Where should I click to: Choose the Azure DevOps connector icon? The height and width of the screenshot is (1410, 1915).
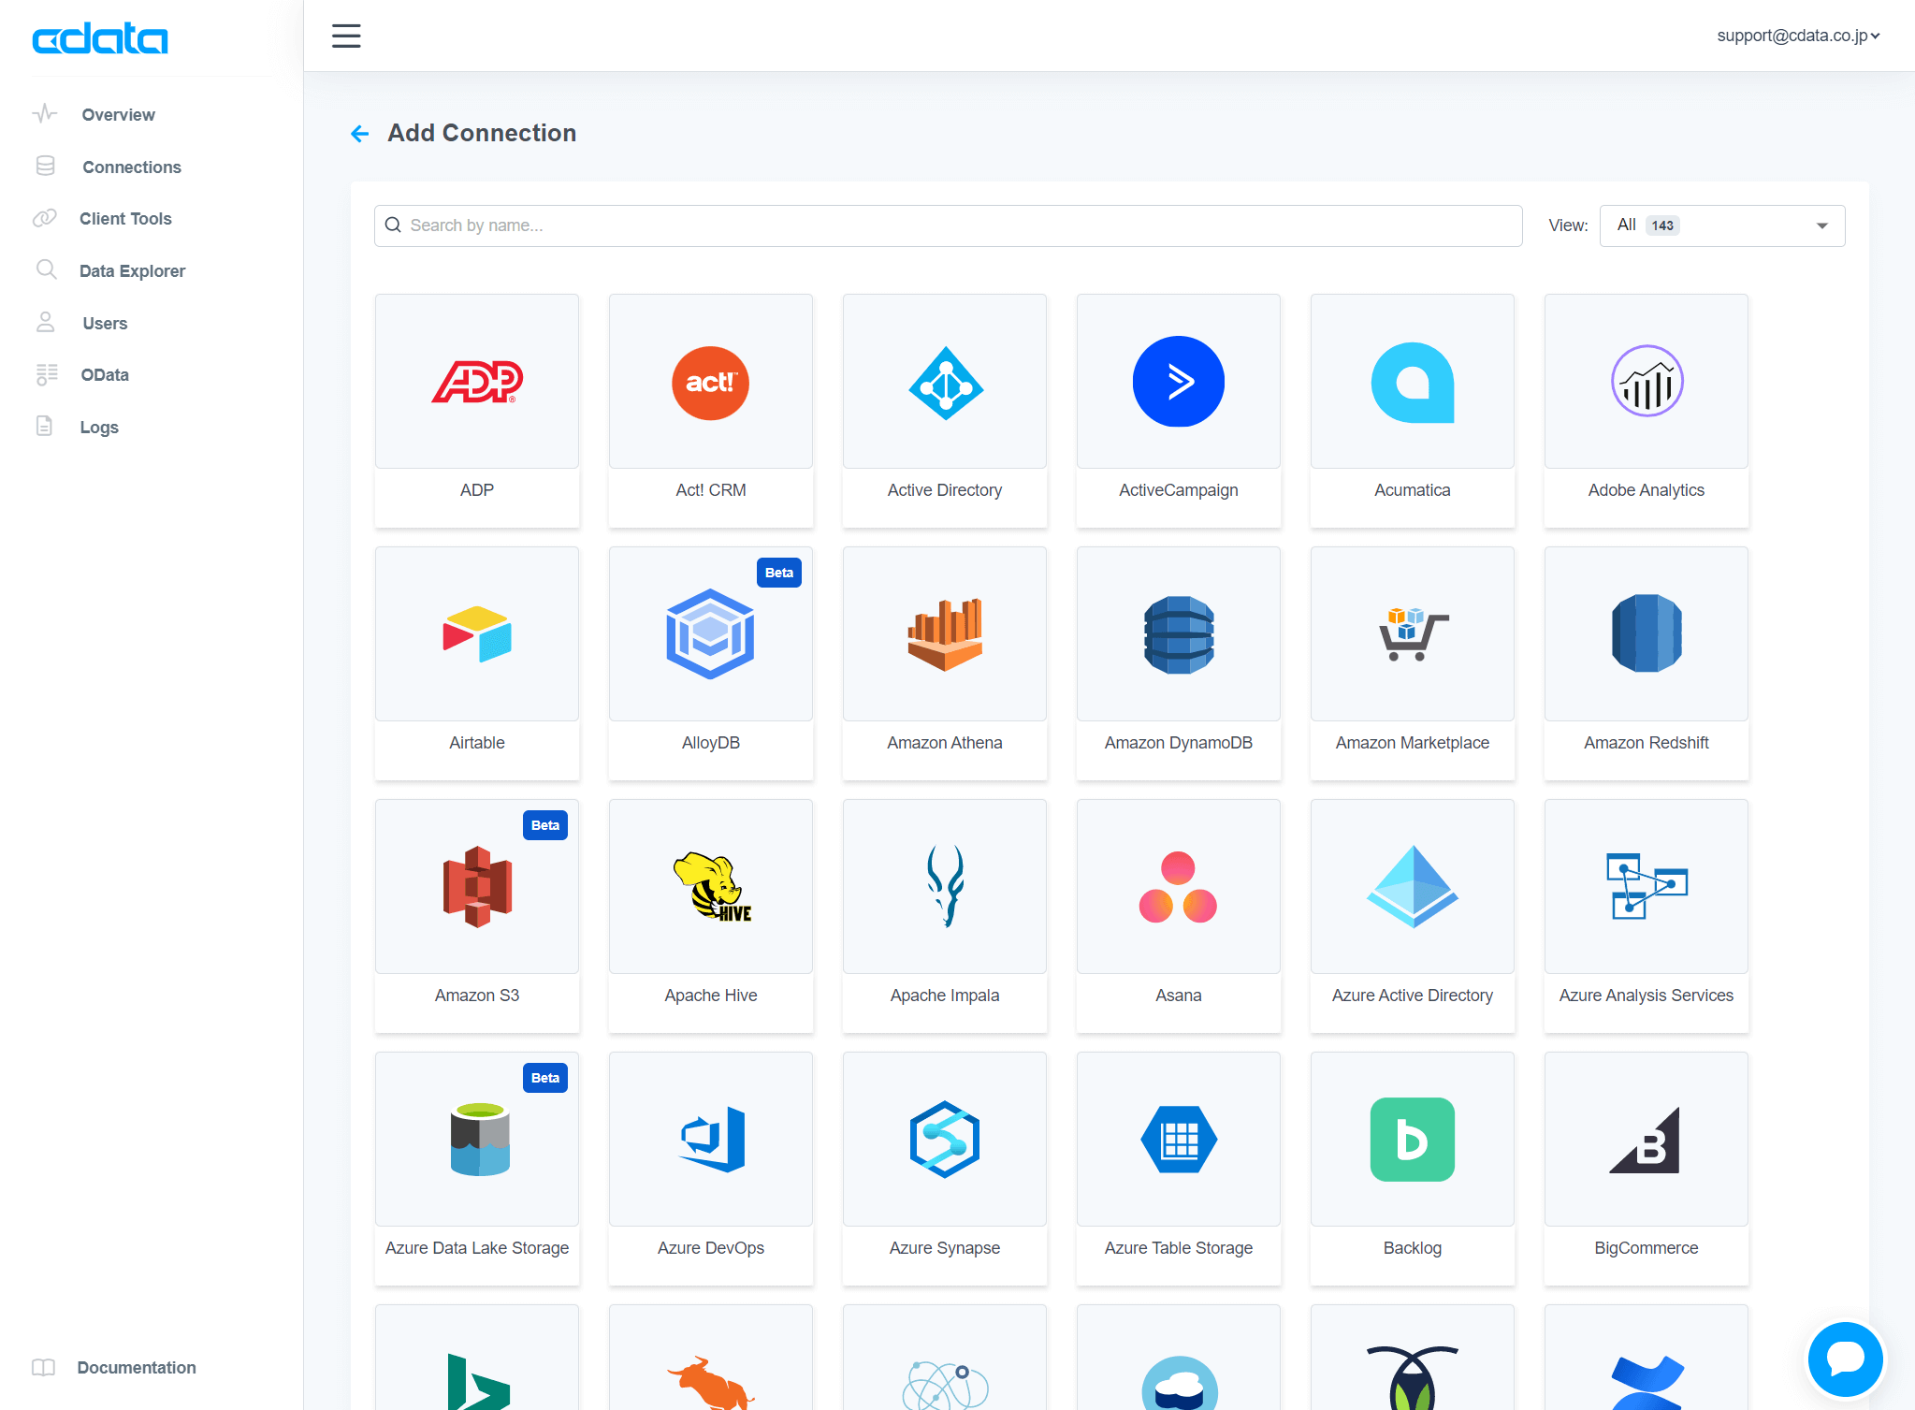click(x=711, y=1140)
